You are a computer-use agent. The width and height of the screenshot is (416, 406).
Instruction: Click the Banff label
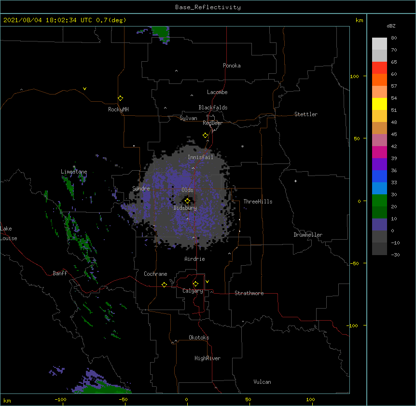(x=60, y=273)
